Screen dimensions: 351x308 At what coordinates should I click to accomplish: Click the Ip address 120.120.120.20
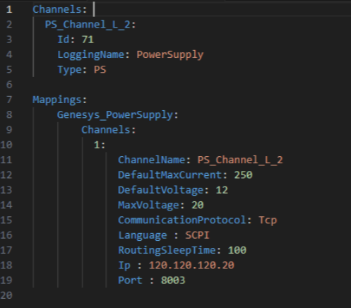pos(191,266)
